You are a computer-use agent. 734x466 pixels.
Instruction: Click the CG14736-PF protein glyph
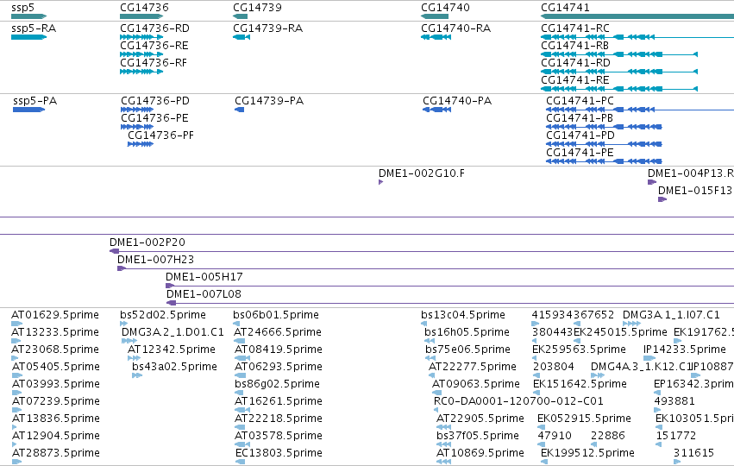click(141, 144)
